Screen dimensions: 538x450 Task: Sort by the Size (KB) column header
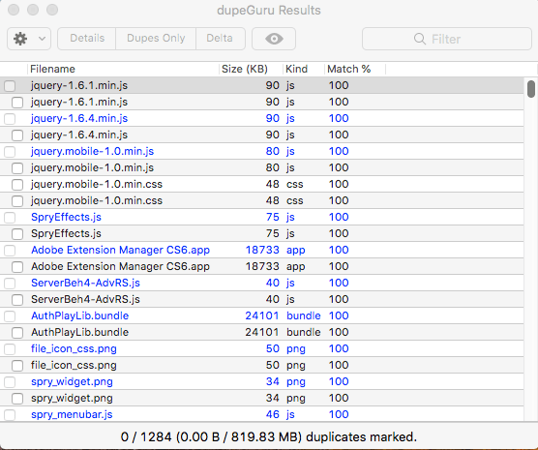252,69
